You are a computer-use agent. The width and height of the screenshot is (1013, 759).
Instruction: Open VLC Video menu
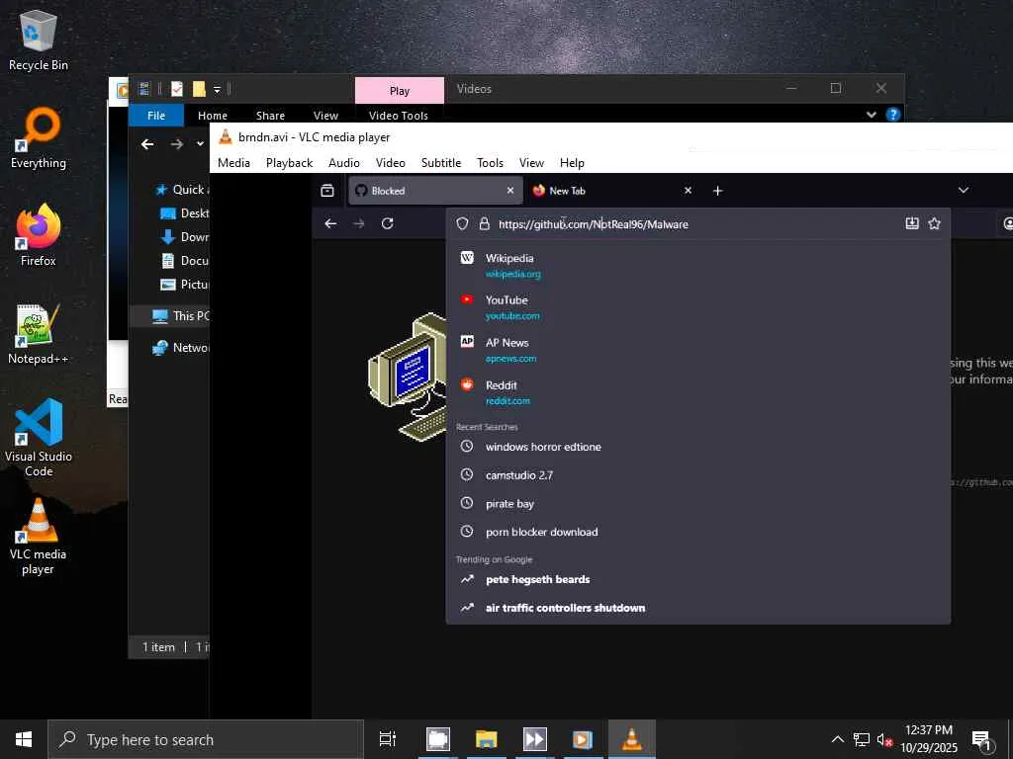[x=390, y=163]
